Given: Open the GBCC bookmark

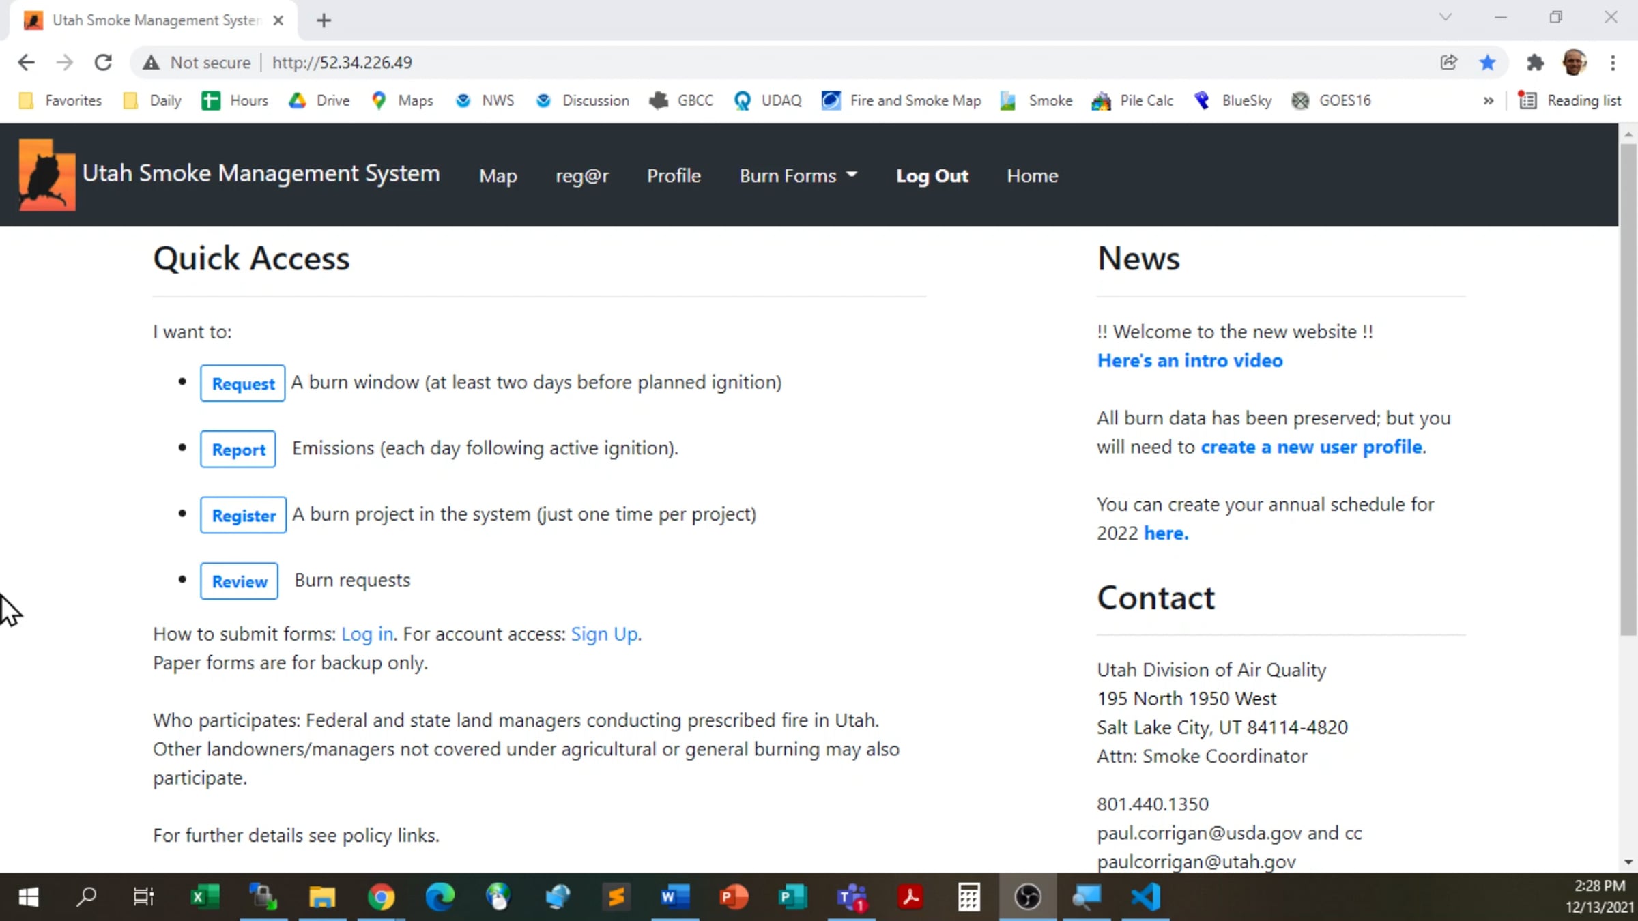Looking at the screenshot, I should pos(681,101).
